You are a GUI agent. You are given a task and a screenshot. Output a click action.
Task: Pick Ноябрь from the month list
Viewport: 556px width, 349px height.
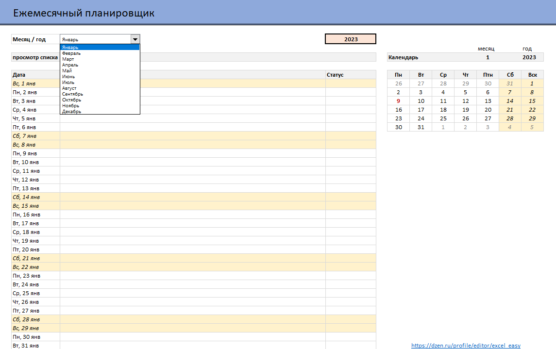tap(100, 106)
